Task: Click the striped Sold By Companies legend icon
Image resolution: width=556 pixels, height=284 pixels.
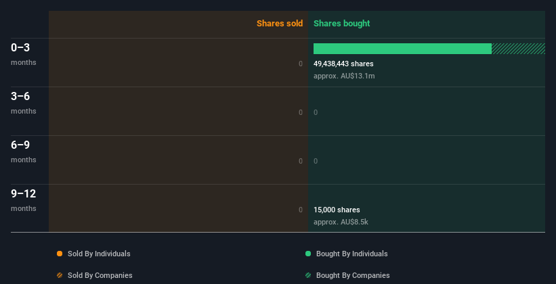Action: pos(60,275)
